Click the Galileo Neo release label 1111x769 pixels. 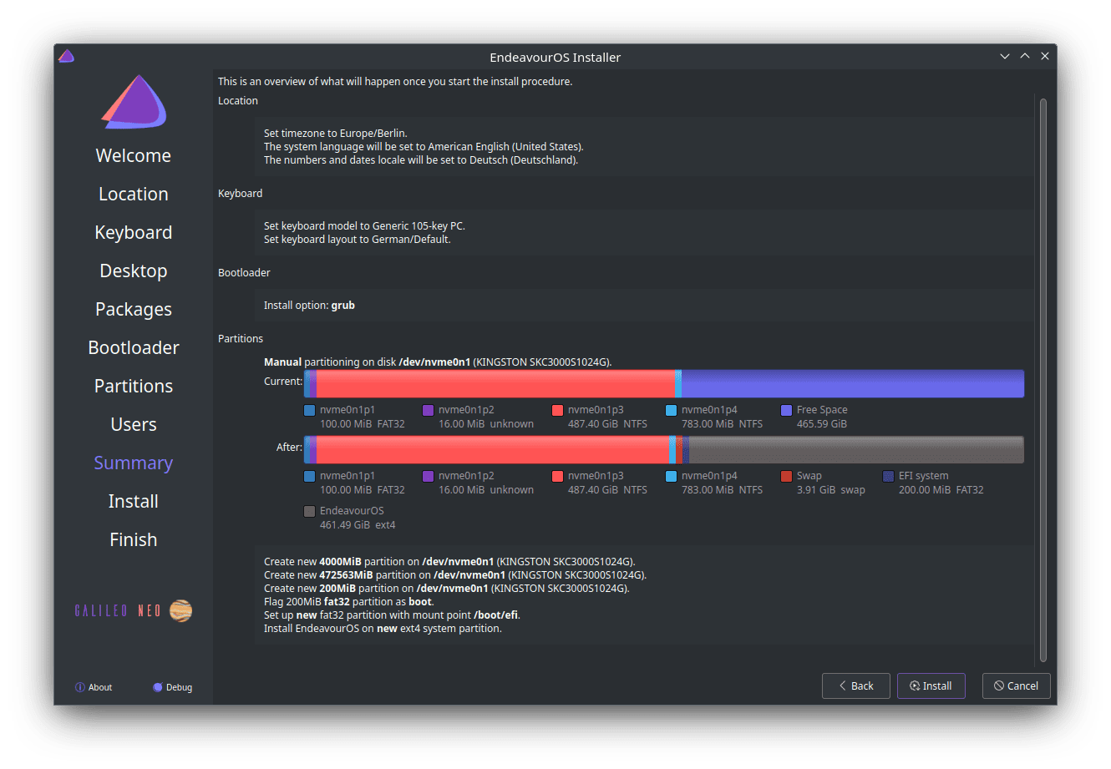(119, 611)
